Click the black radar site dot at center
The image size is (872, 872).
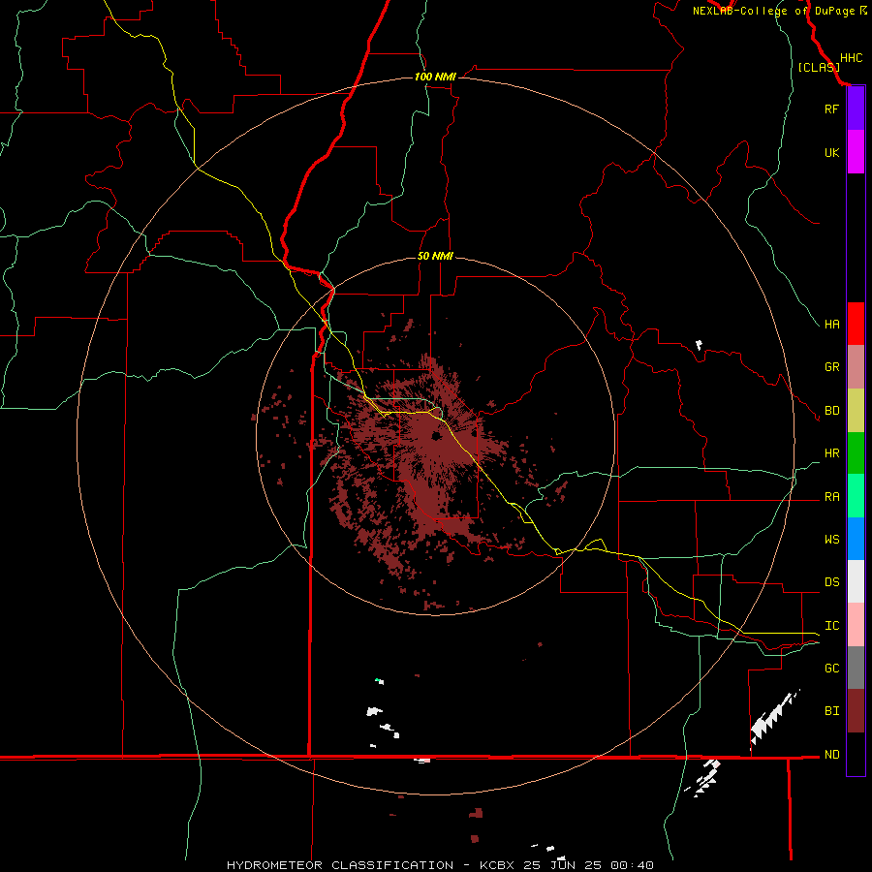tap(436, 437)
